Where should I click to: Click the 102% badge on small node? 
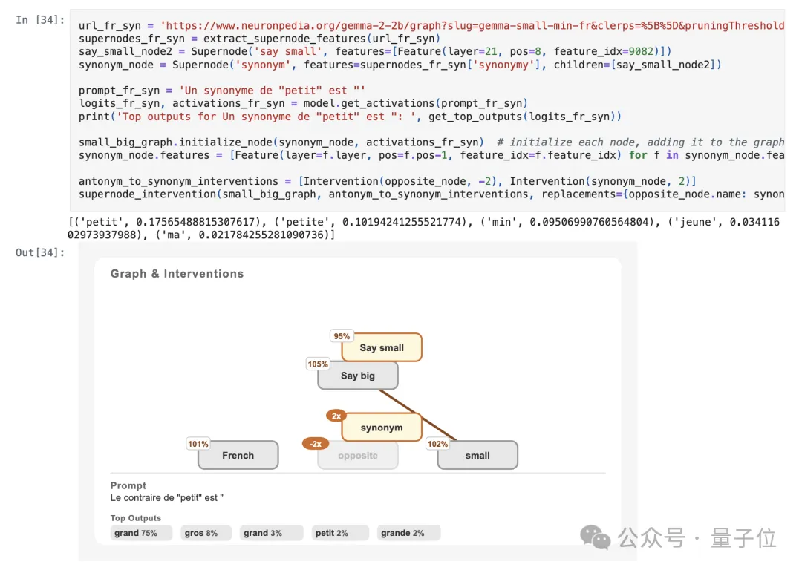click(437, 444)
